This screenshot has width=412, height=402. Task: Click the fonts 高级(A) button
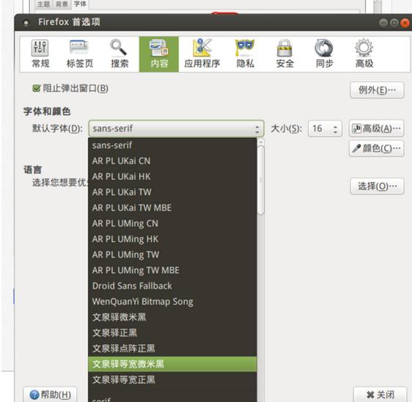click(x=376, y=128)
